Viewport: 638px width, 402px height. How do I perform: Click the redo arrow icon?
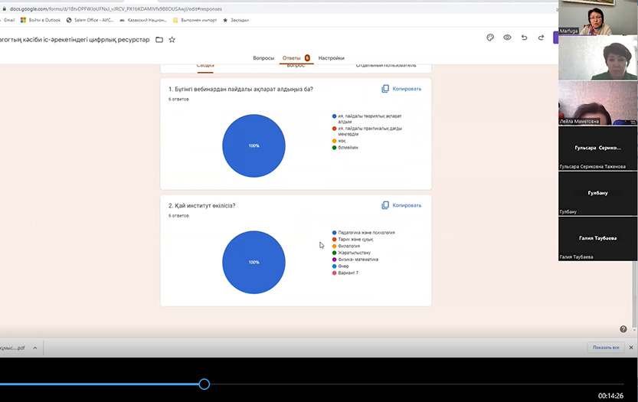[541, 38]
